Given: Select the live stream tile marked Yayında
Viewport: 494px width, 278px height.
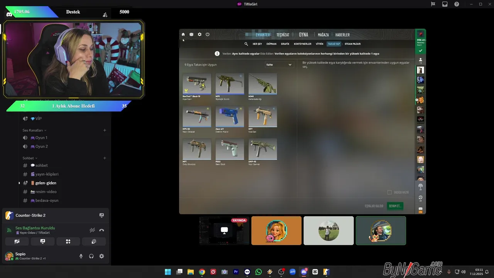Looking at the screenshot, I should 224,231.
